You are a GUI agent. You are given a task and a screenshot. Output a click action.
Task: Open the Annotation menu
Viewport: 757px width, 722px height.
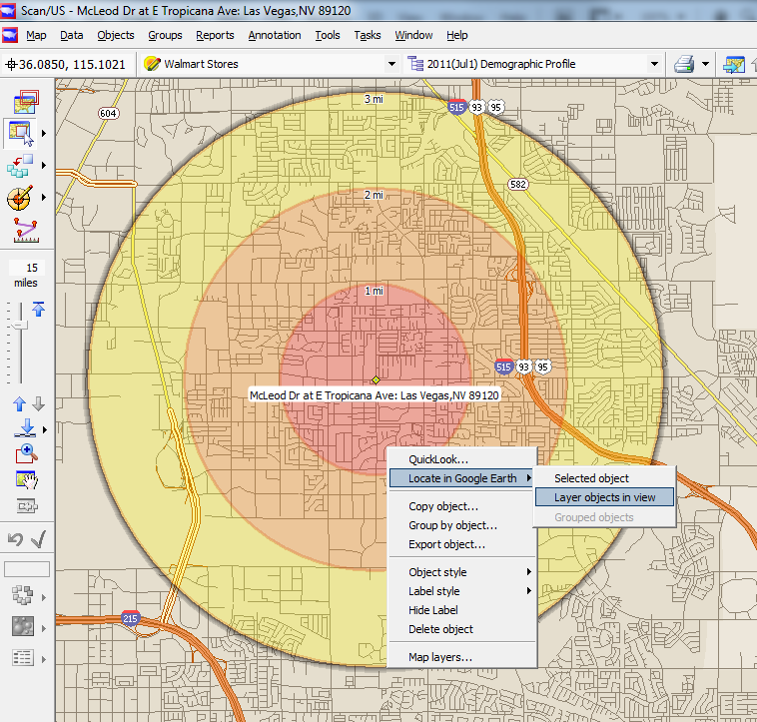click(x=274, y=35)
